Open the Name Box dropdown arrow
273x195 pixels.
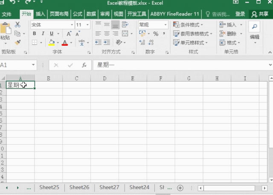tap(33, 65)
